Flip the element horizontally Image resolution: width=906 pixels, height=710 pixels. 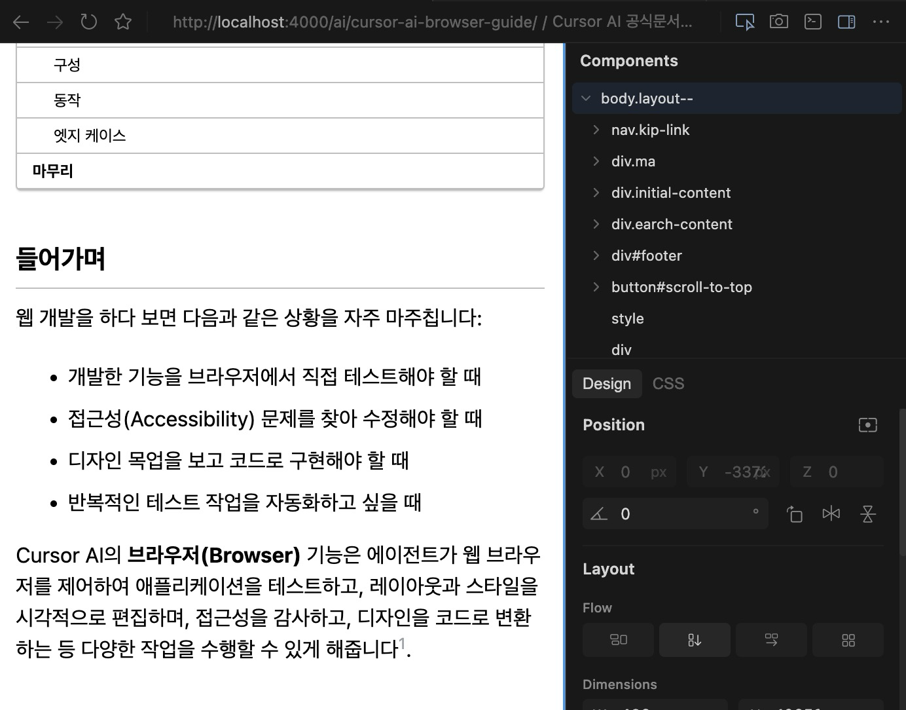831,514
